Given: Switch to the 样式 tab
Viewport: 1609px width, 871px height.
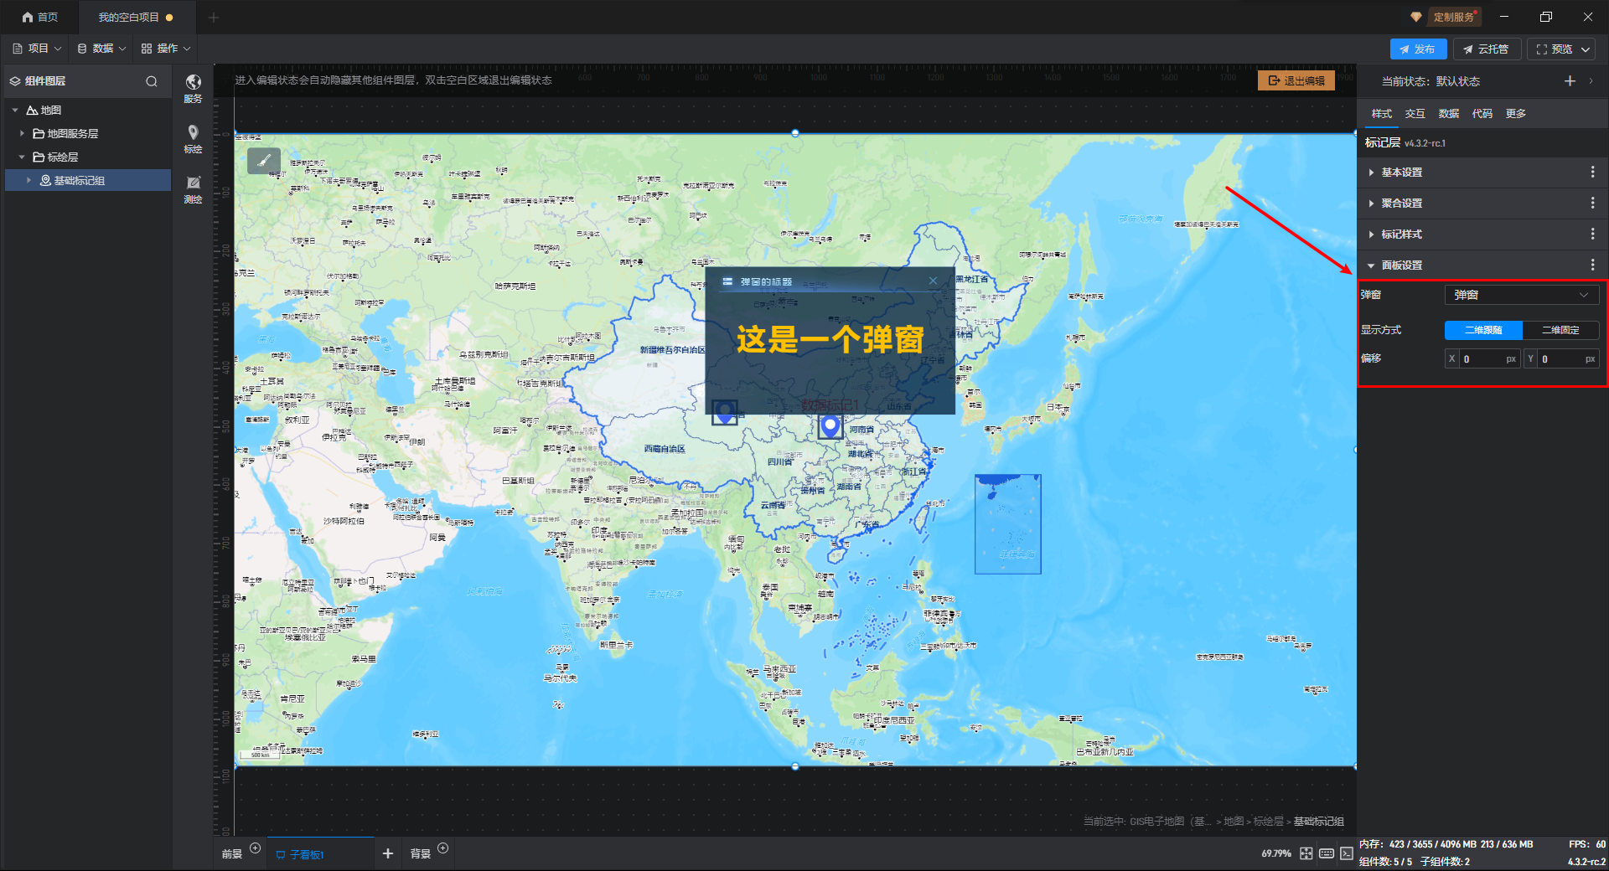Looking at the screenshot, I should click(1381, 114).
